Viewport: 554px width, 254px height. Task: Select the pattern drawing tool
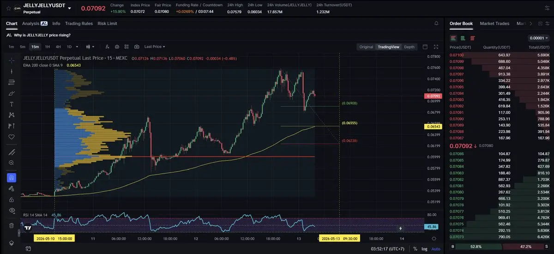(x=12, y=115)
